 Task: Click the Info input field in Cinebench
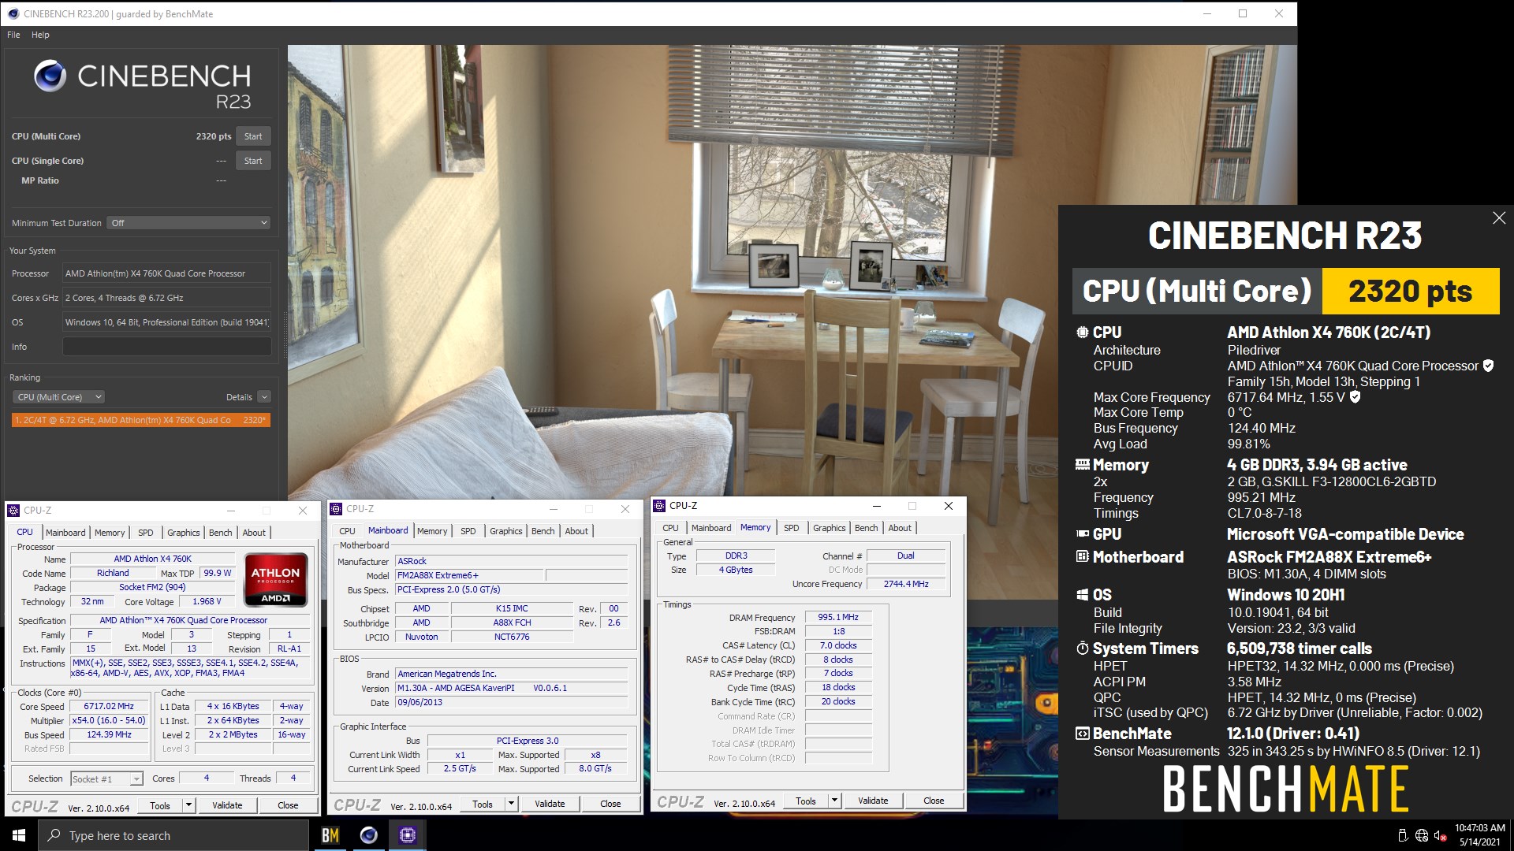[x=166, y=347]
